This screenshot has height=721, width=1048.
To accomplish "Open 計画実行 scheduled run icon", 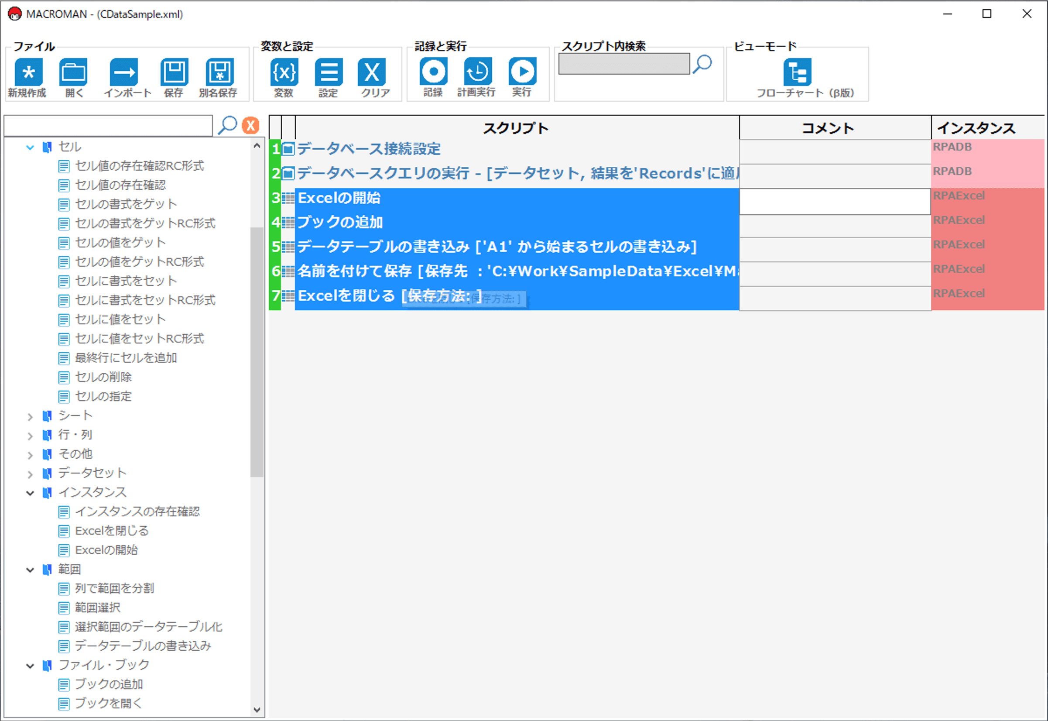I will tap(477, 72).
